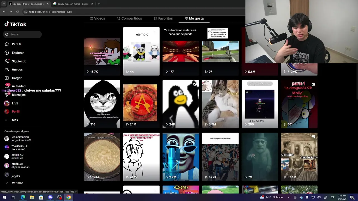Click the browser back arrow
Viewport: 358px width, 201px height.
click(4, 12)
